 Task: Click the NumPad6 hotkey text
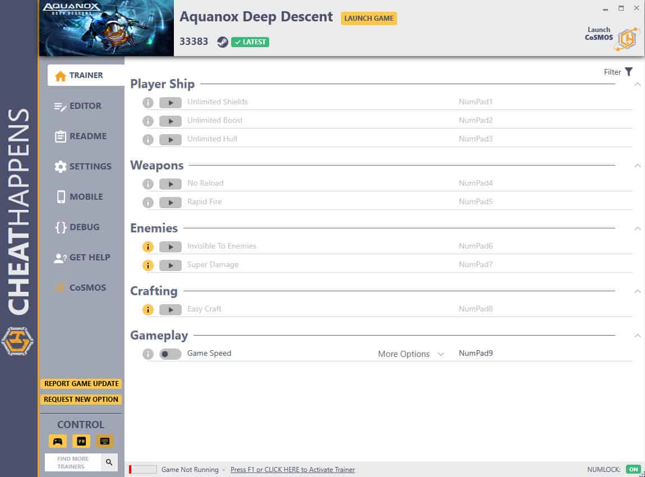(x=476, y=246)
